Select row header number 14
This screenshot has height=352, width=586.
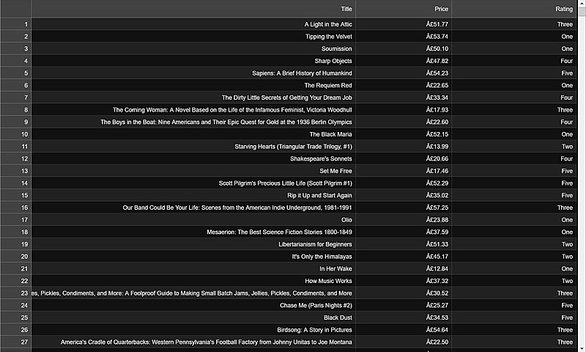[x=15, y=183]
